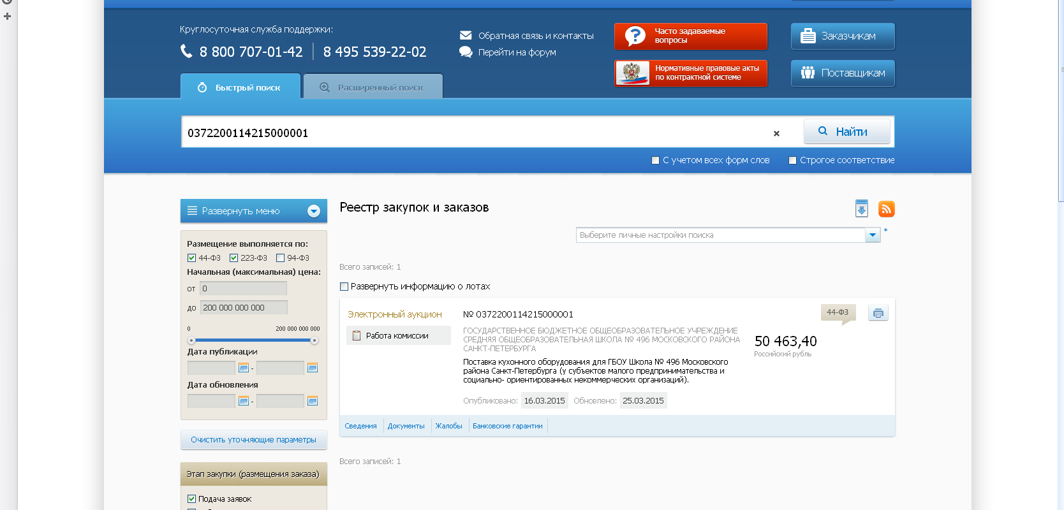The image size is (1064, 510).
Task: Click the maximum price slider handle
Action: pos(314,340)
